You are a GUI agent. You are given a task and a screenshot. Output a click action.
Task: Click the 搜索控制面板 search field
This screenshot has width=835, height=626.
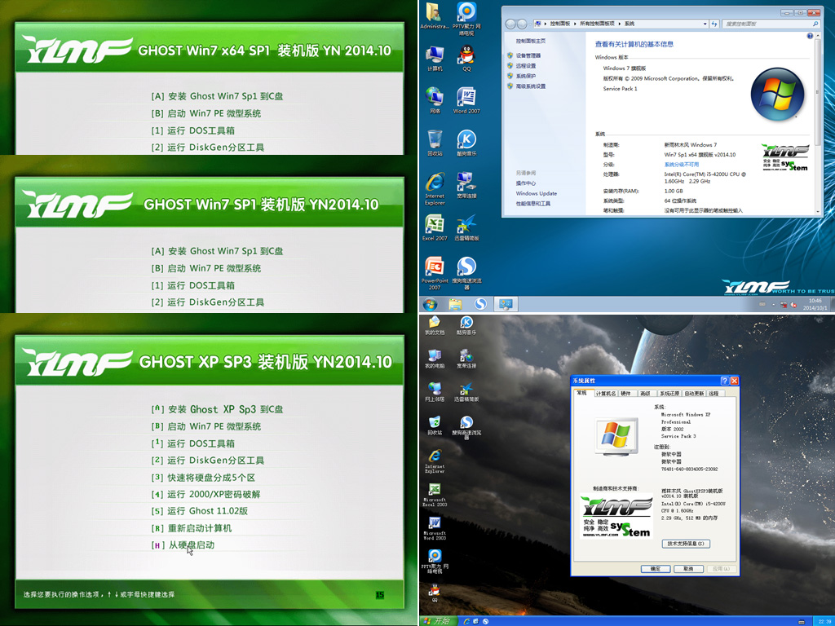770,24
